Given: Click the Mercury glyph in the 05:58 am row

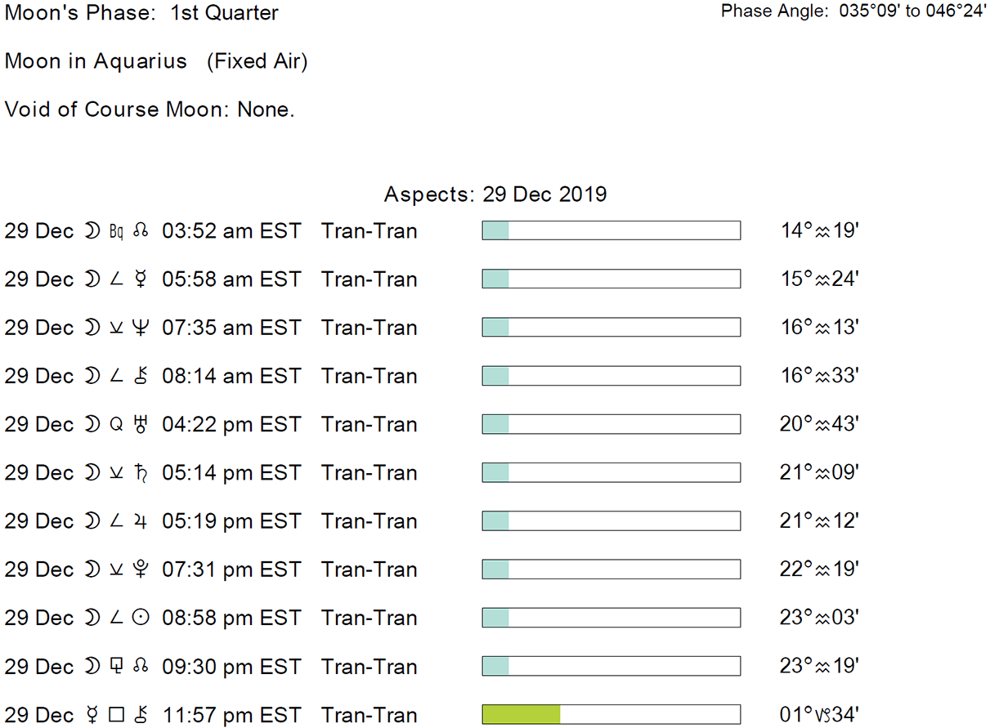Looking at the screenshot, I should (x=141, y=279).
